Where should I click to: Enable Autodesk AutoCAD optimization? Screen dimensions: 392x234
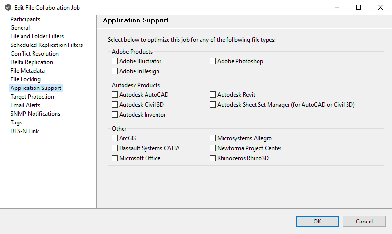[x=115, y=95]
